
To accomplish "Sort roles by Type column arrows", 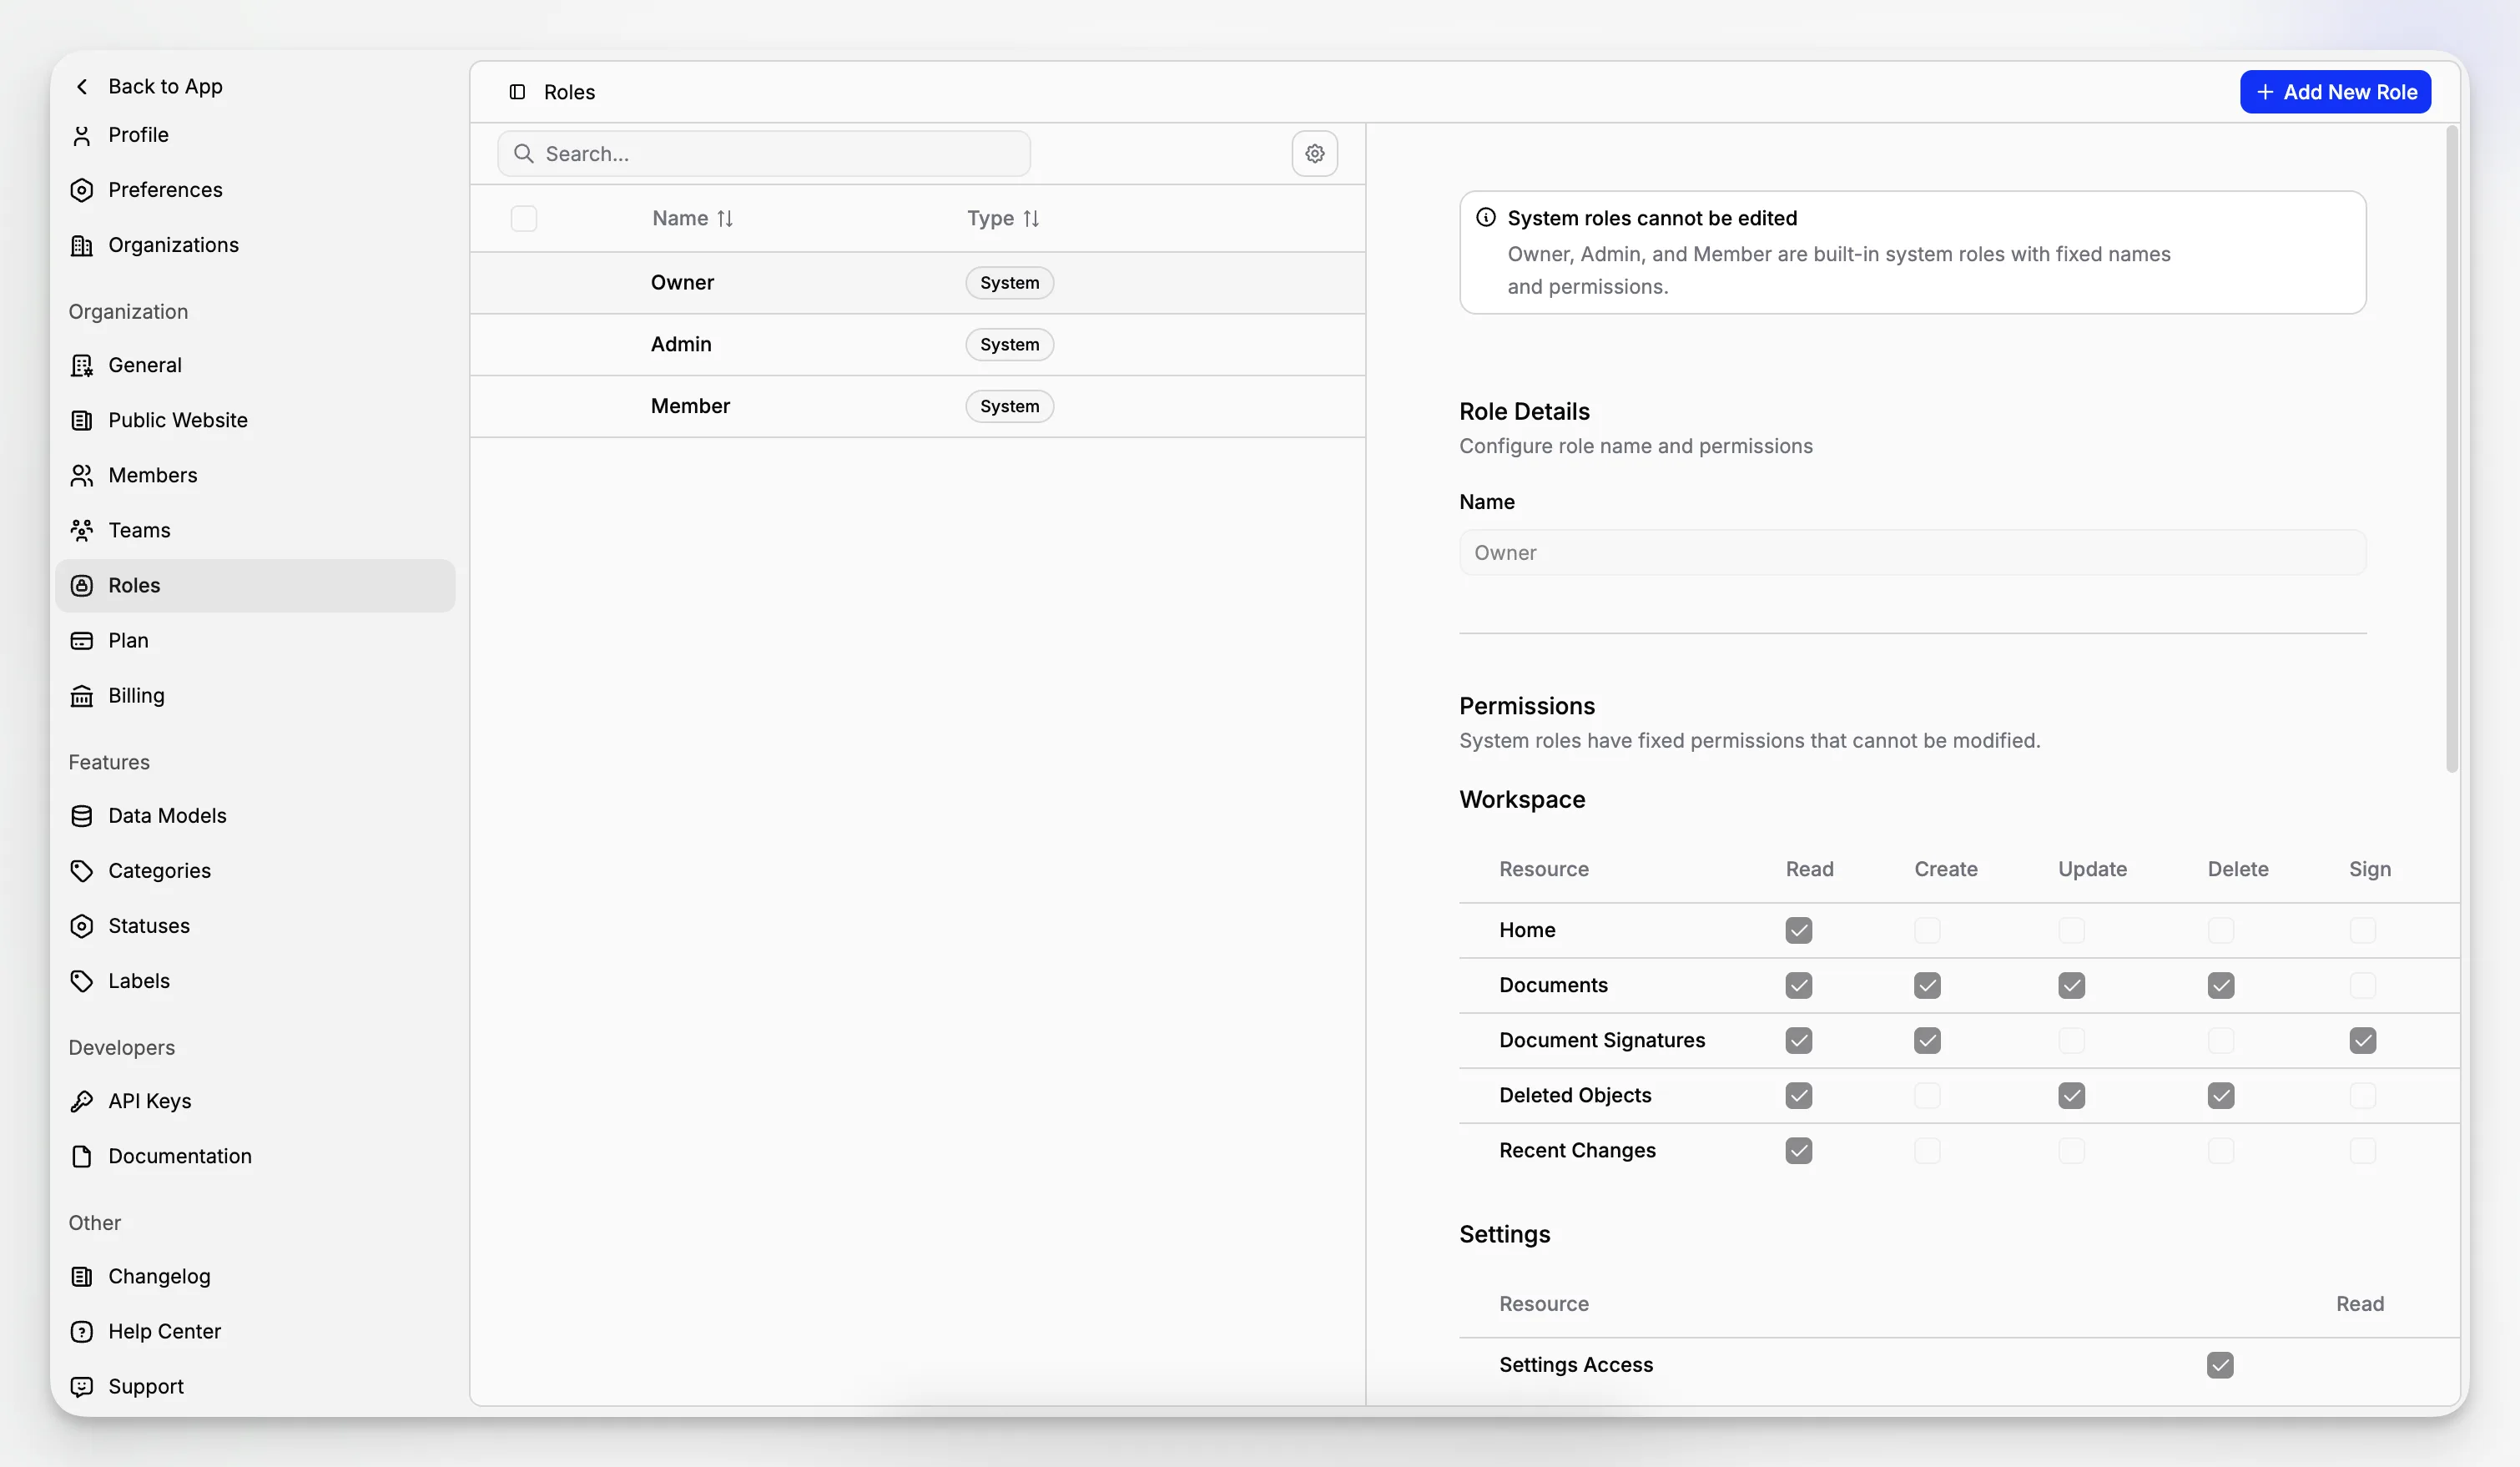I will [1031, 218].
